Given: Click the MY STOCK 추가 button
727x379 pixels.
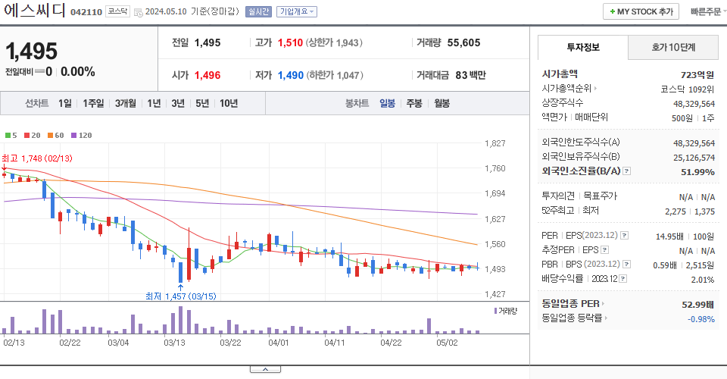Looking at the screenshot, I should point(641,11).
